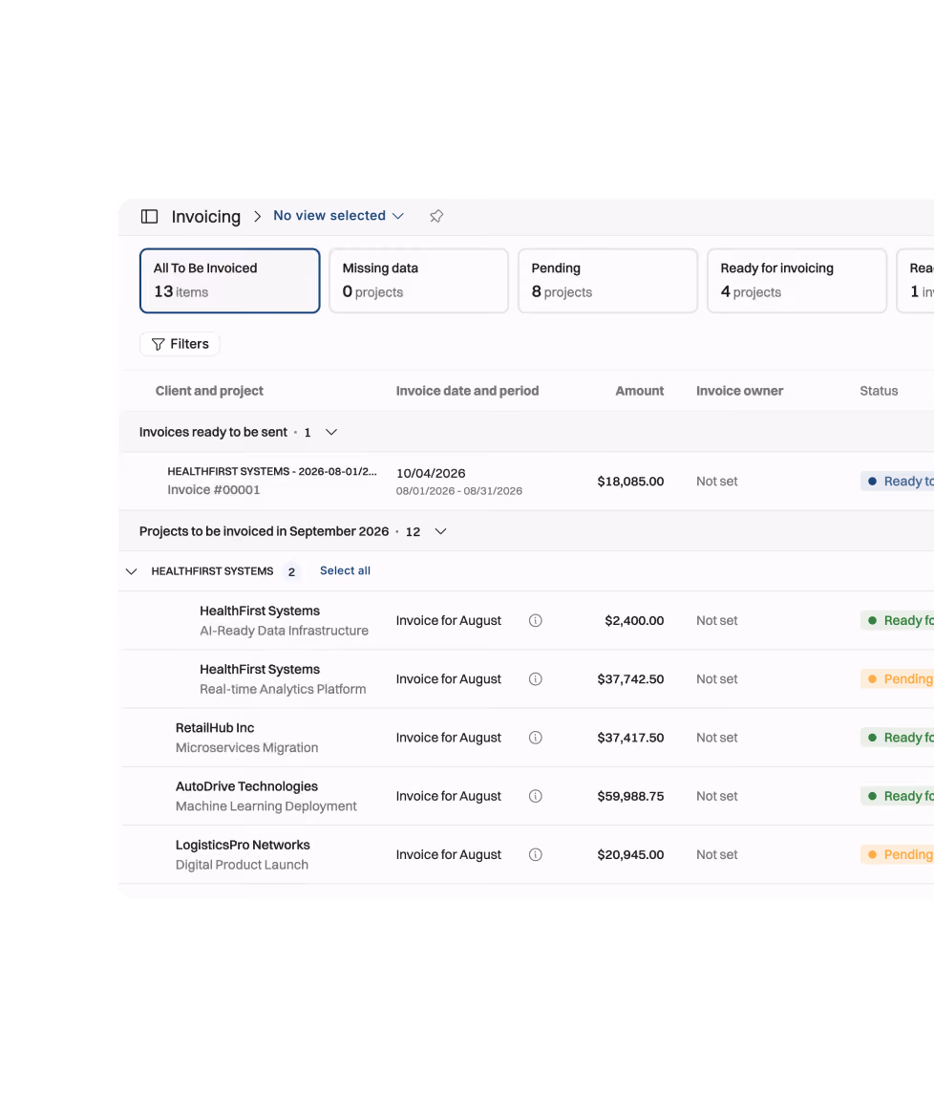934x1095 pixels.
Task: Click the Pending status of Real-time Analytics Platform
Action: tap(898, 679)
